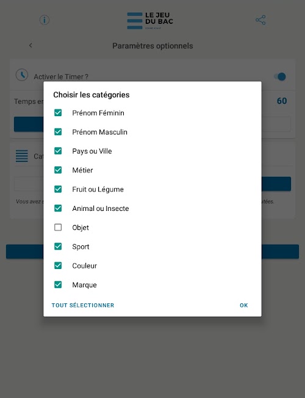This screenshot has height=398, width=305.
Task: Uncheck the Couleur checkbox
Action: click(x=58, y=265)
